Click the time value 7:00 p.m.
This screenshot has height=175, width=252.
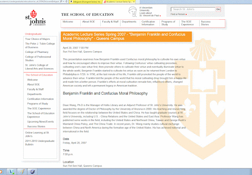(x=68, y=155)
